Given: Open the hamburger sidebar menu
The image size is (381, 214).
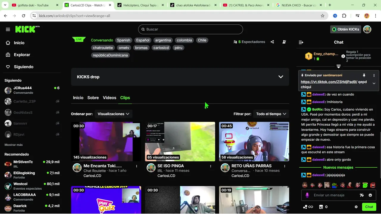Looking at the screenshot, I should click(8, 29).
